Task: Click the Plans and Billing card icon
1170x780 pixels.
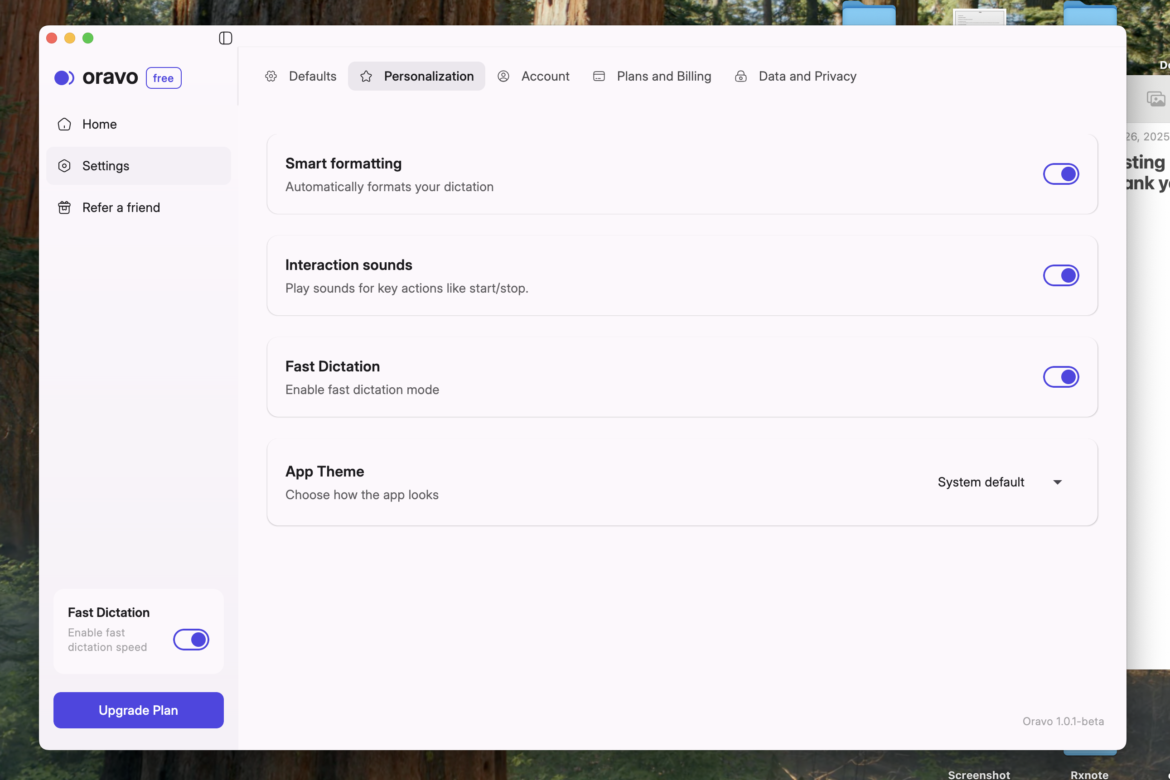Action: [599, 76]
